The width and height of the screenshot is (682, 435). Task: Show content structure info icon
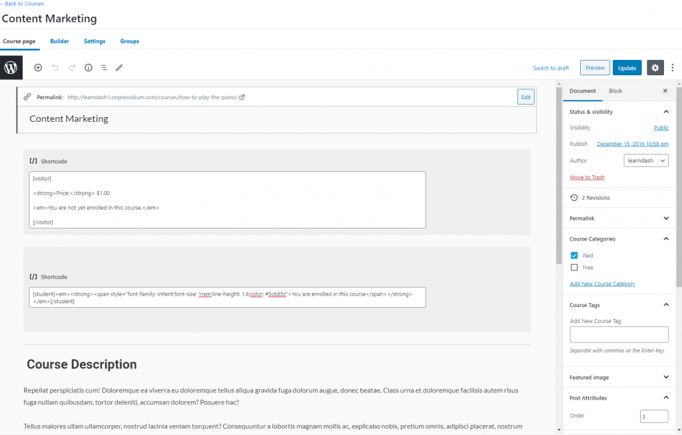[89, 67]
